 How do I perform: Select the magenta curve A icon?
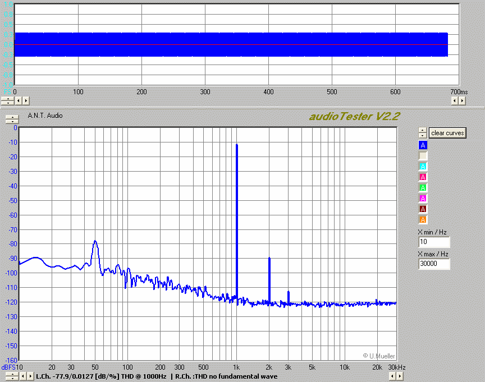tap(423, 199)
